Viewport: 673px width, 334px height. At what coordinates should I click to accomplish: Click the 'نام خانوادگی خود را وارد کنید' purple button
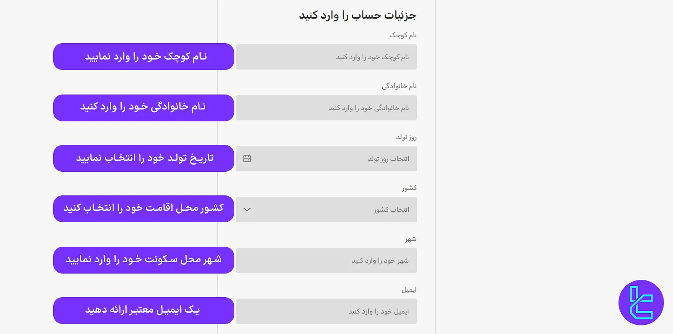click(144, 108)
